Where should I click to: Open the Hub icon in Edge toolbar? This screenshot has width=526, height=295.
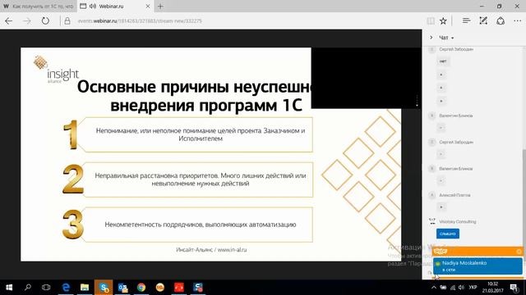466,20
